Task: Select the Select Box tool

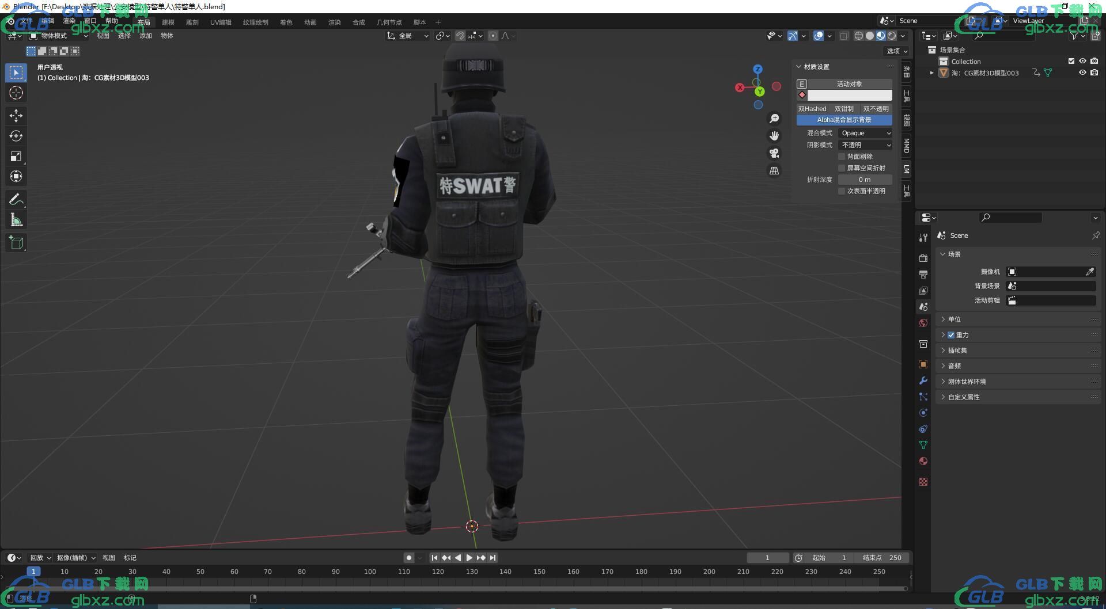Action: (x=16, y=73)
